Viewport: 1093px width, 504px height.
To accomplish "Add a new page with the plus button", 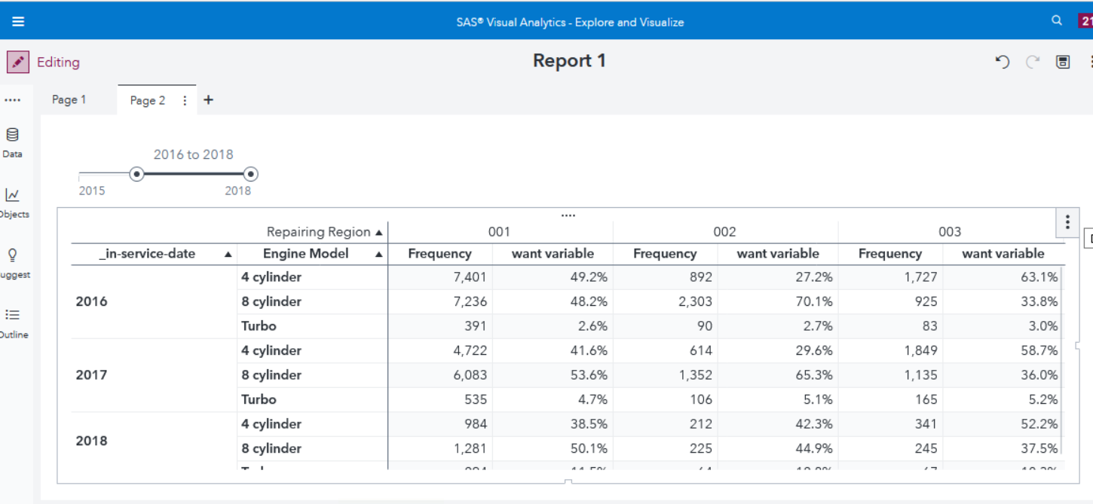I will (x=208, y=99).
